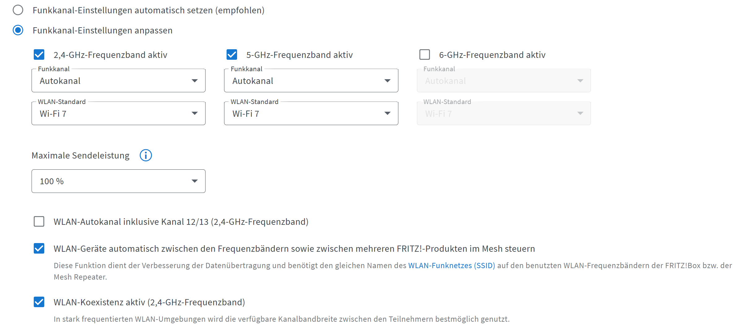Open 2,4-GHz WLAN-Standard Wi-Fi 7 dropdown

[119, 113]
